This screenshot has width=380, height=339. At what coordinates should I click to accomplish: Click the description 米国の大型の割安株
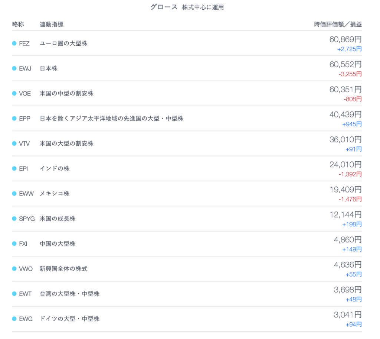(67, 143)
